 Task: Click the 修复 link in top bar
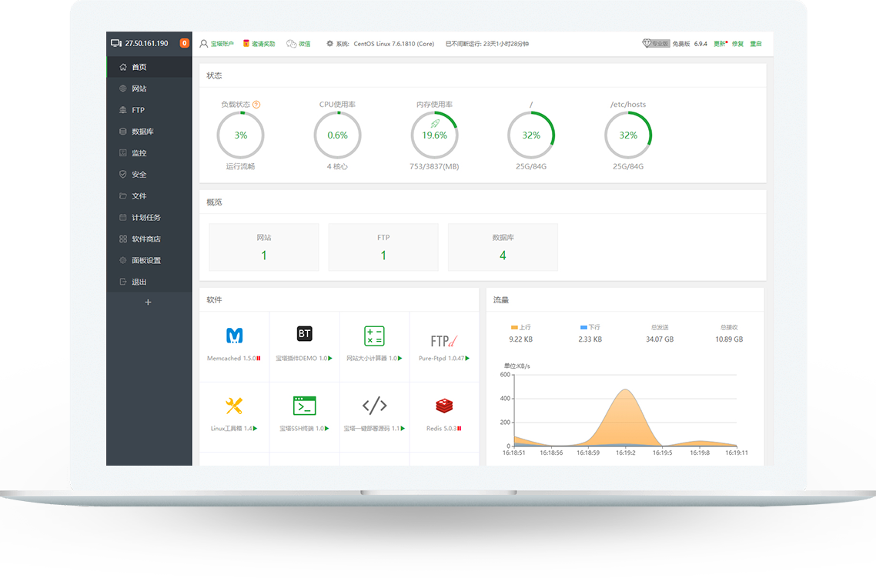click(737, 44)
